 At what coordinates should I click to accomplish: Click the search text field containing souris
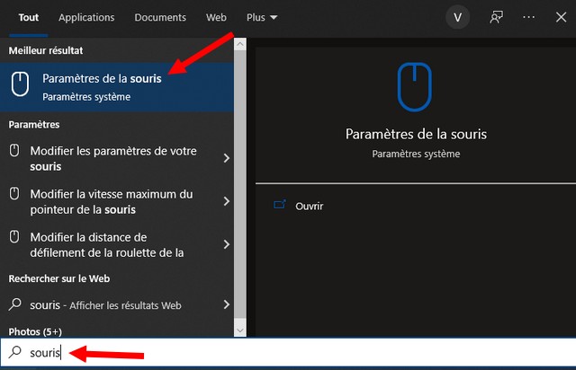(270, 353)
